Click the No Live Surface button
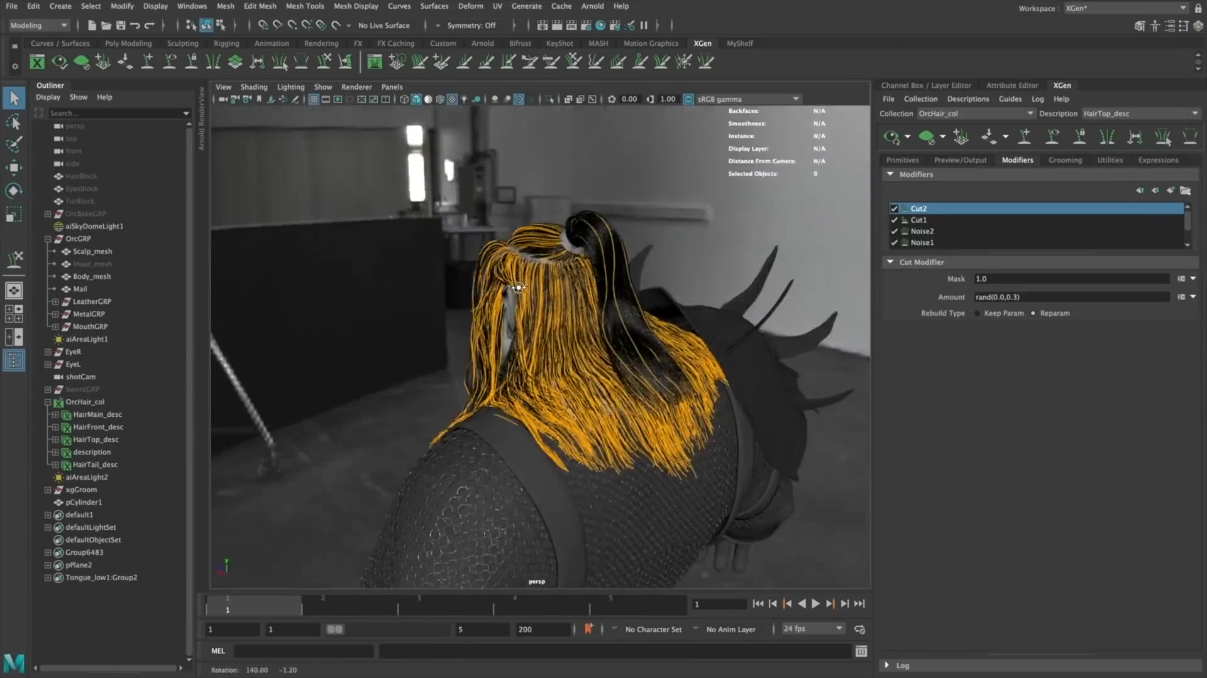The width and height of the screenshot is (1207, 678). tap(383, 26)
